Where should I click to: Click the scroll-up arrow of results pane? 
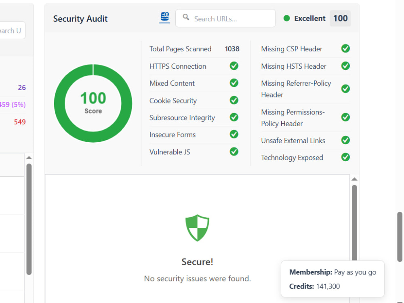pos(354,179)
